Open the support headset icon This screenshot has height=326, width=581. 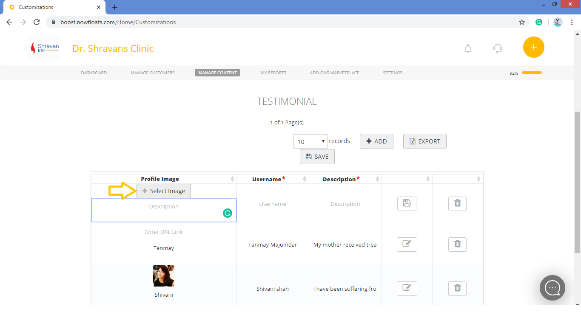coord(498,48)
